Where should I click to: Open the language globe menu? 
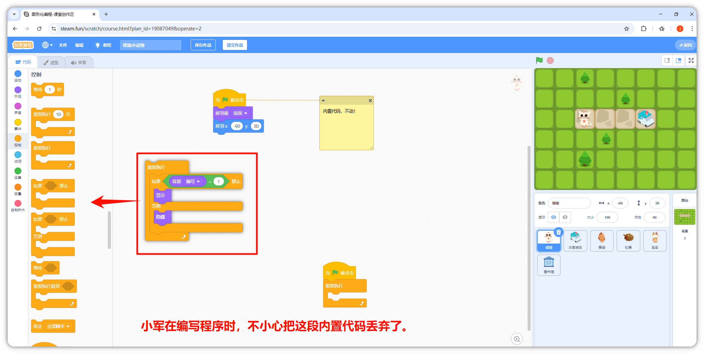[x=47, y=45]
